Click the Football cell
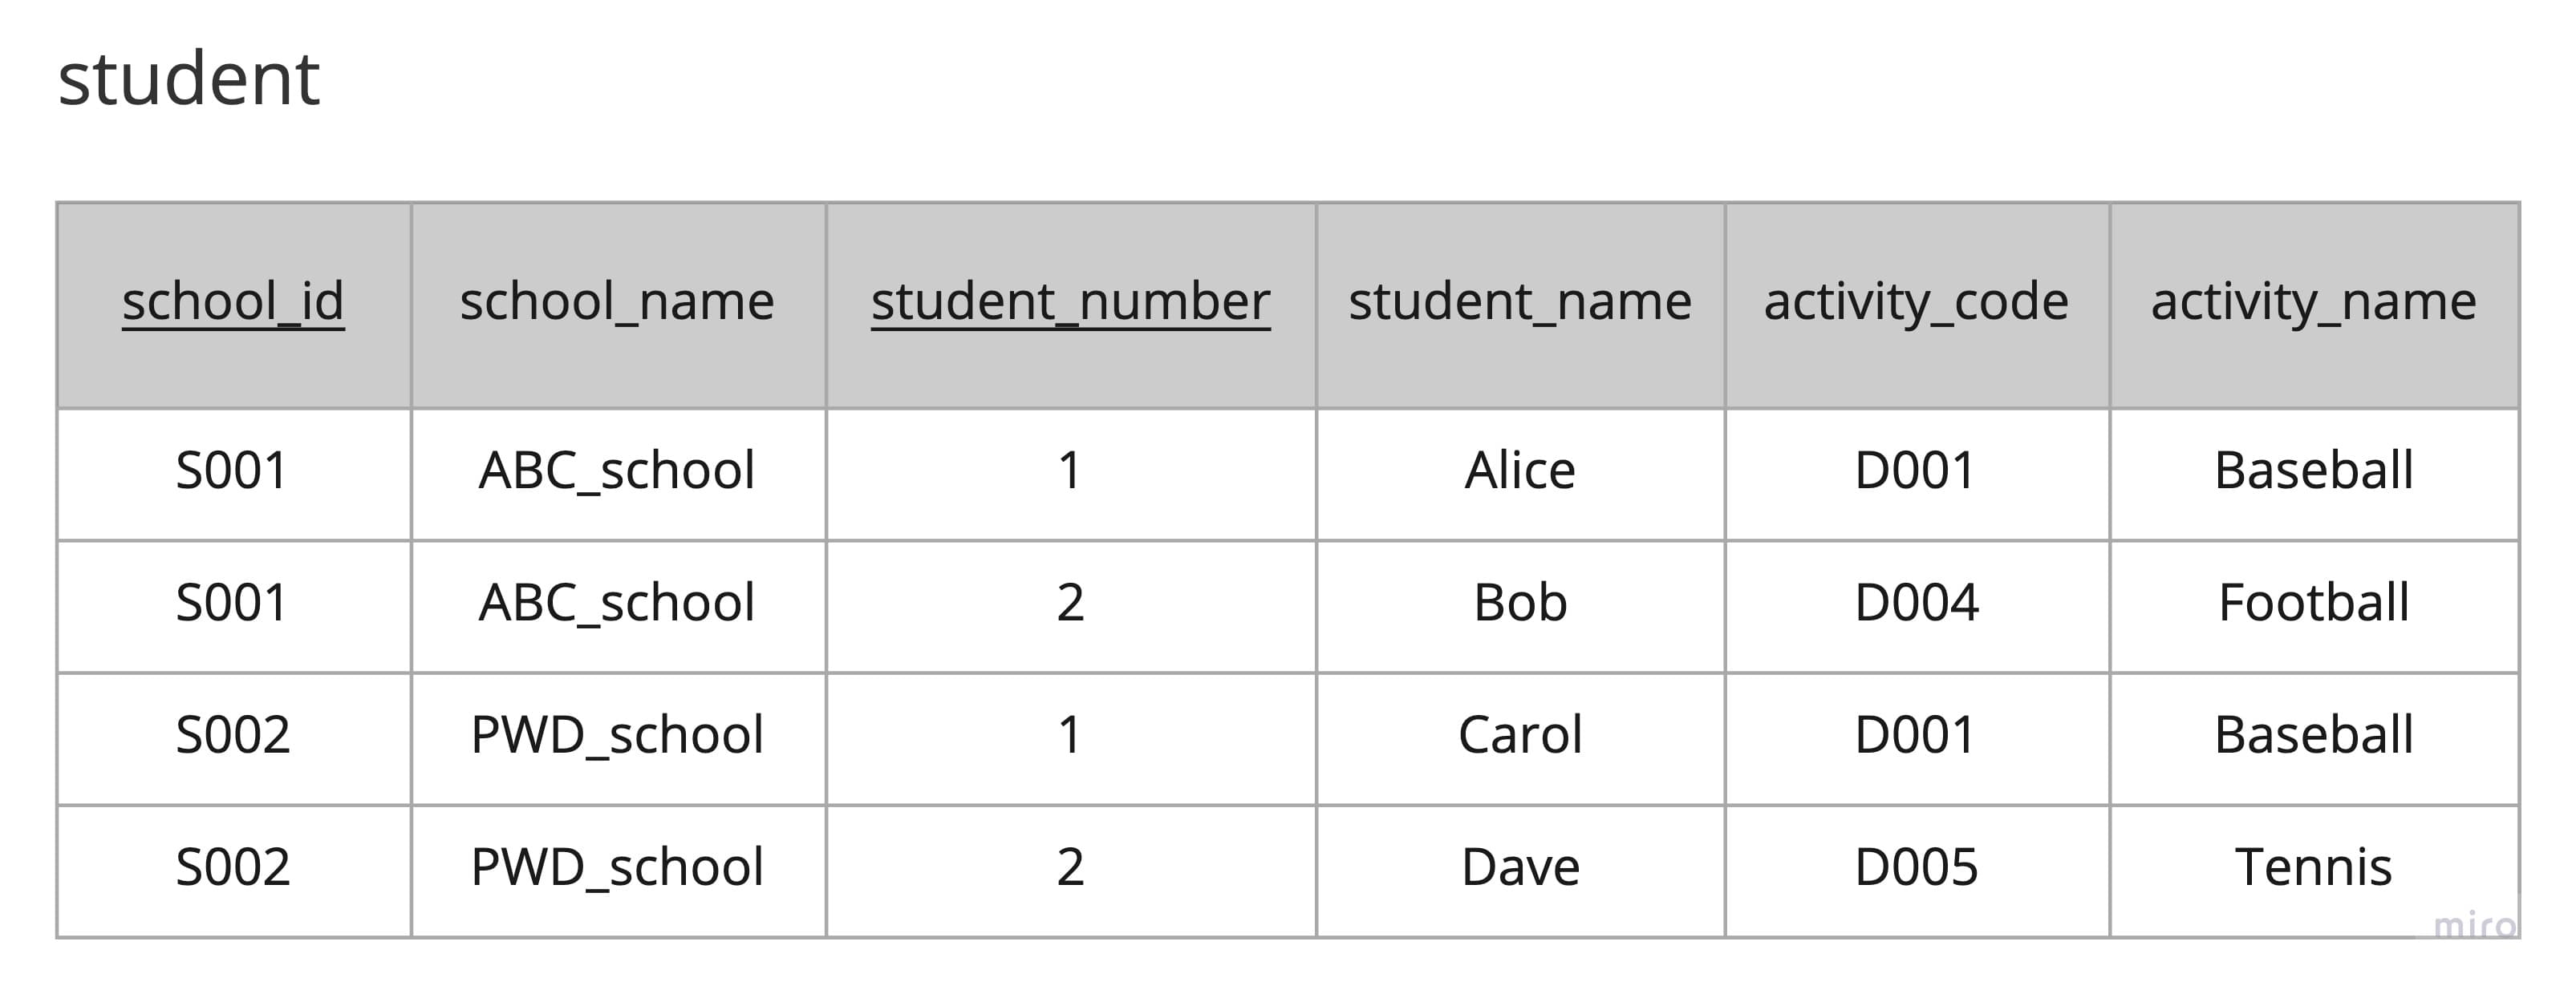The height and width of the screenshot is (998, 2576). pyautogui.click(x=2313, y=602)
